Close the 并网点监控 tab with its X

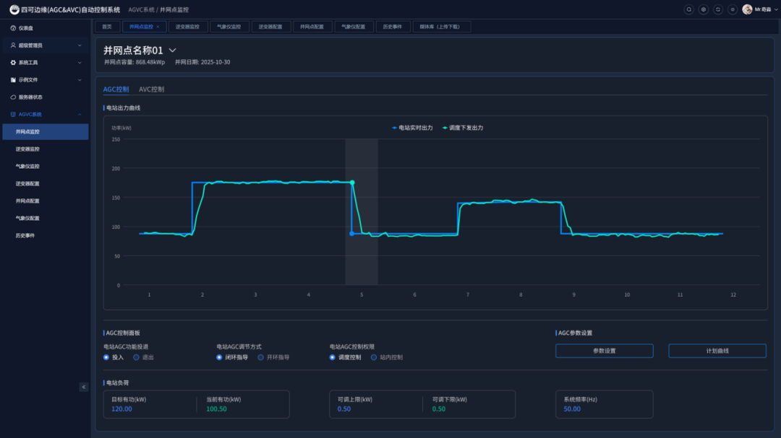(x=158, y=27)
